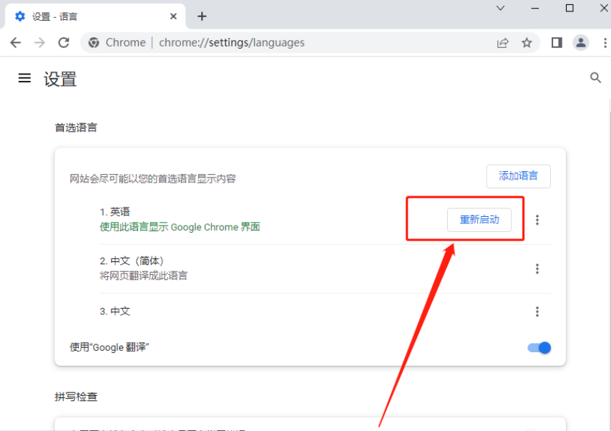Open the tab search dropdown chevron
This screenshot has width=611, height=431.
click(x=500, y=8)
